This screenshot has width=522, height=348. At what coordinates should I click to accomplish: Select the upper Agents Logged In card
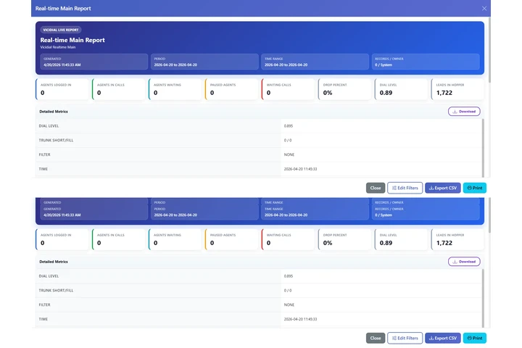[62, 89]
